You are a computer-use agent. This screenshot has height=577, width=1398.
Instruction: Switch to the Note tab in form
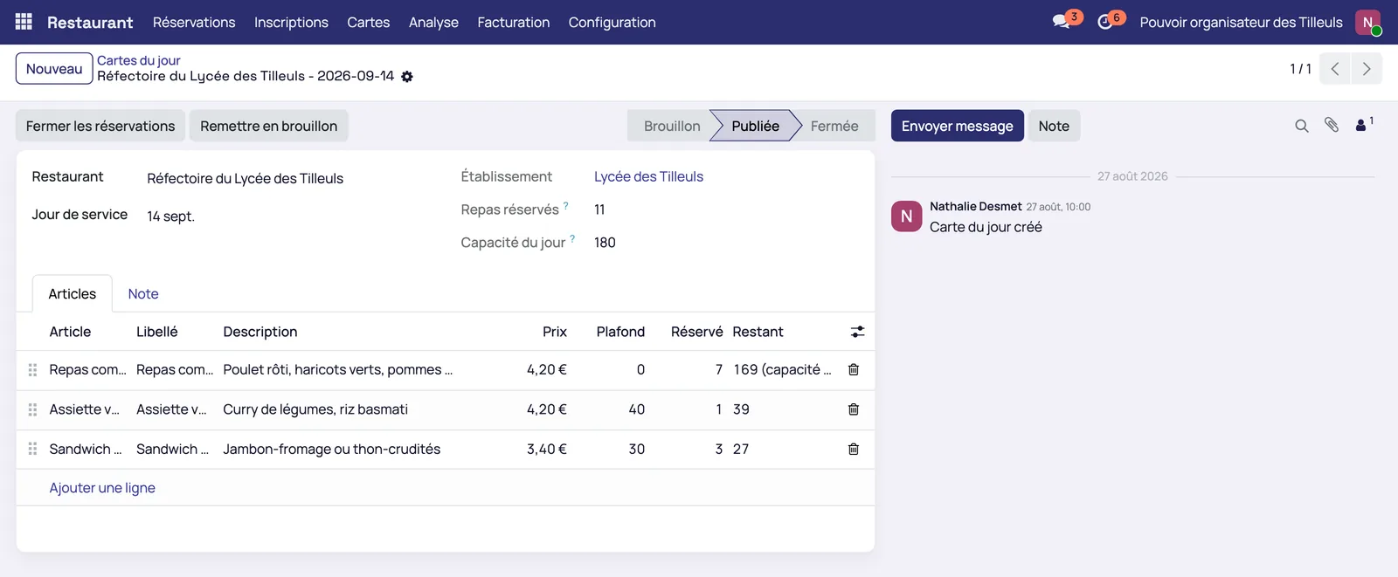pyautogui.click(x=143, y=294)
